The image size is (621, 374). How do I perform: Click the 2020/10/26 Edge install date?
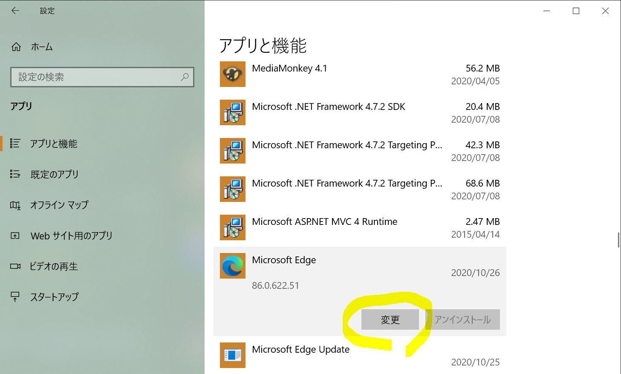coord(475,273)
